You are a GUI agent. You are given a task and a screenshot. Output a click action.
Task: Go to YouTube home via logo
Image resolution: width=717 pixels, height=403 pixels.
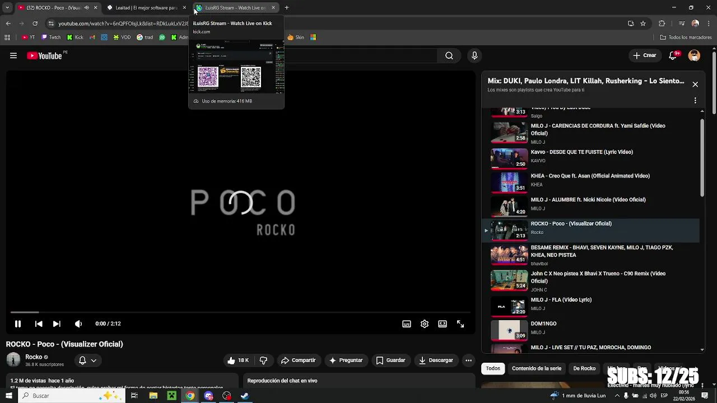44,55
